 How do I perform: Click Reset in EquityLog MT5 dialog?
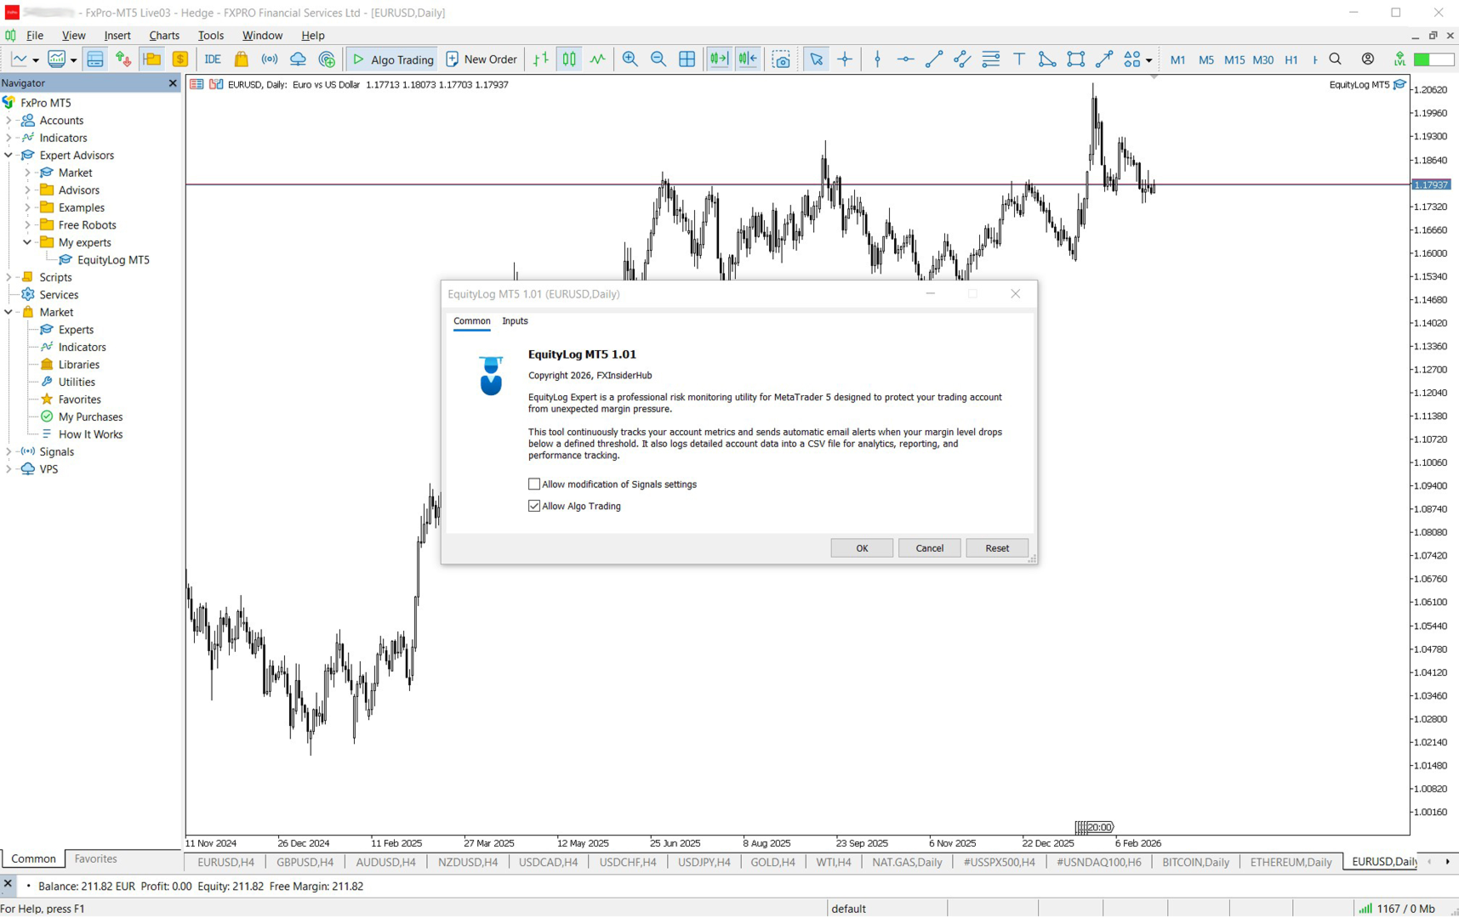[x=997, y=548]
